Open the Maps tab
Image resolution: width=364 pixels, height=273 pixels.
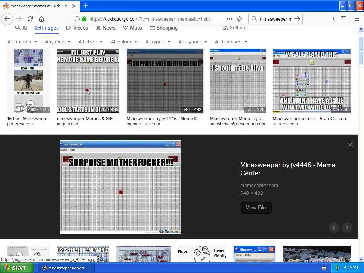133,28
